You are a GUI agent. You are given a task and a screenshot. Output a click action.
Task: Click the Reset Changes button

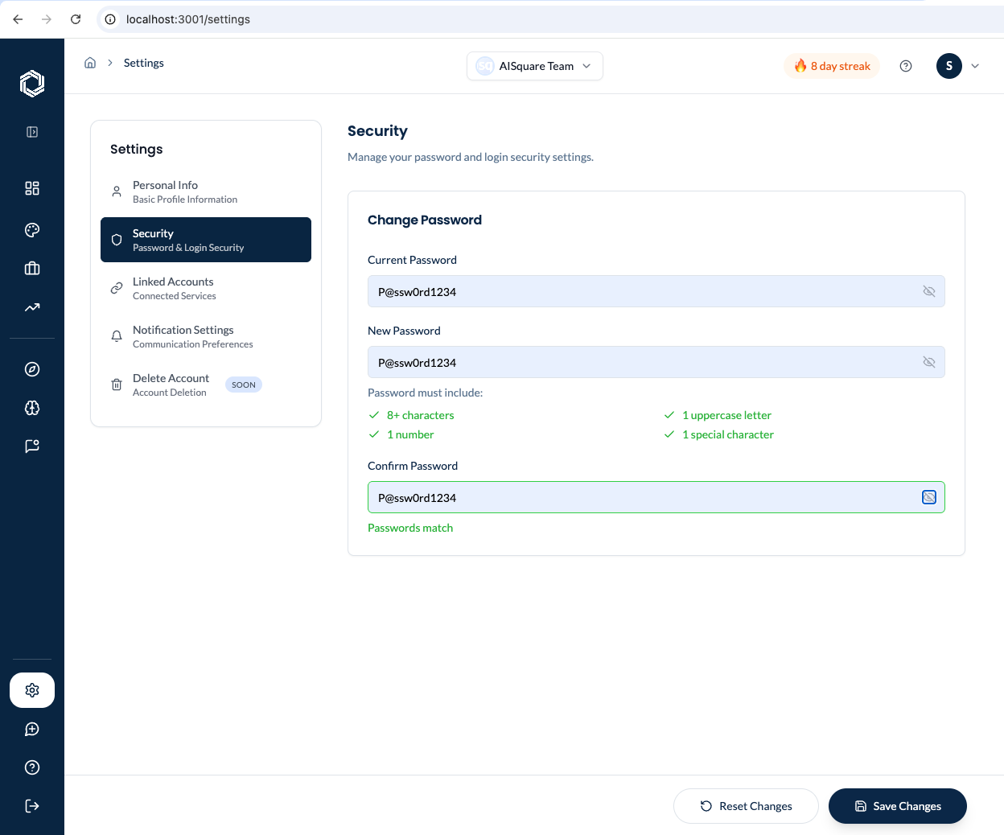coord(746,806)
